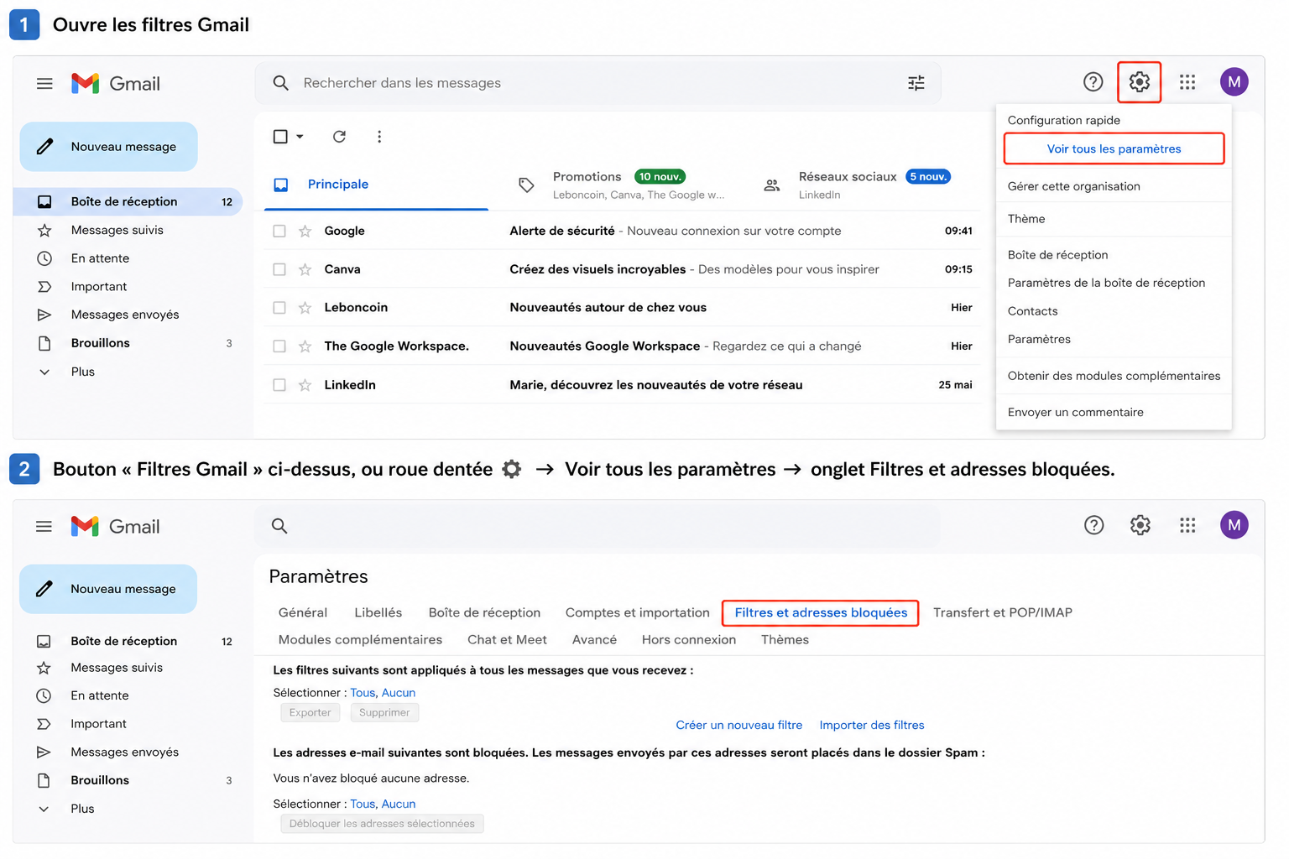Screen dimensions: 1289x859
Task: Tick checkbox for the Leboncoin message
Action: 279,308
